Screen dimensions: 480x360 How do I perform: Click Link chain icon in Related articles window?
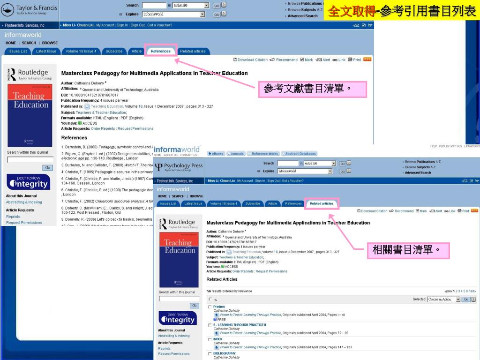446,211
